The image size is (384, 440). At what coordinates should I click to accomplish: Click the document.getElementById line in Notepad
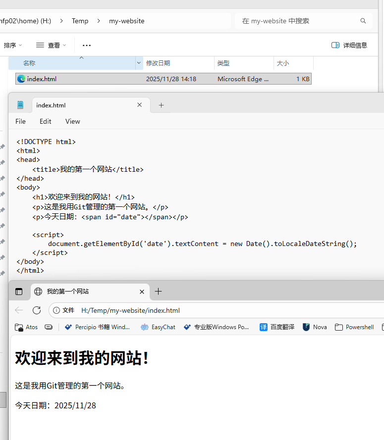(202, 244)
